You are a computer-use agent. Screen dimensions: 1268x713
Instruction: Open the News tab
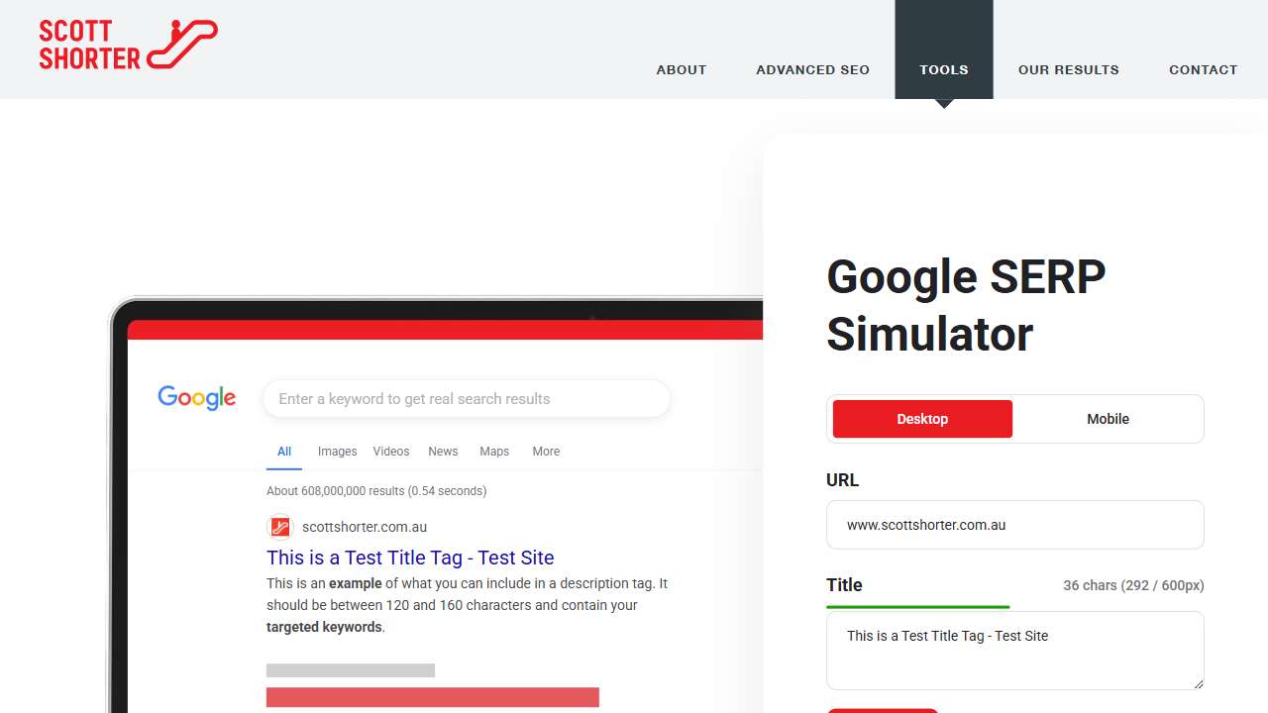pos(443,451)
